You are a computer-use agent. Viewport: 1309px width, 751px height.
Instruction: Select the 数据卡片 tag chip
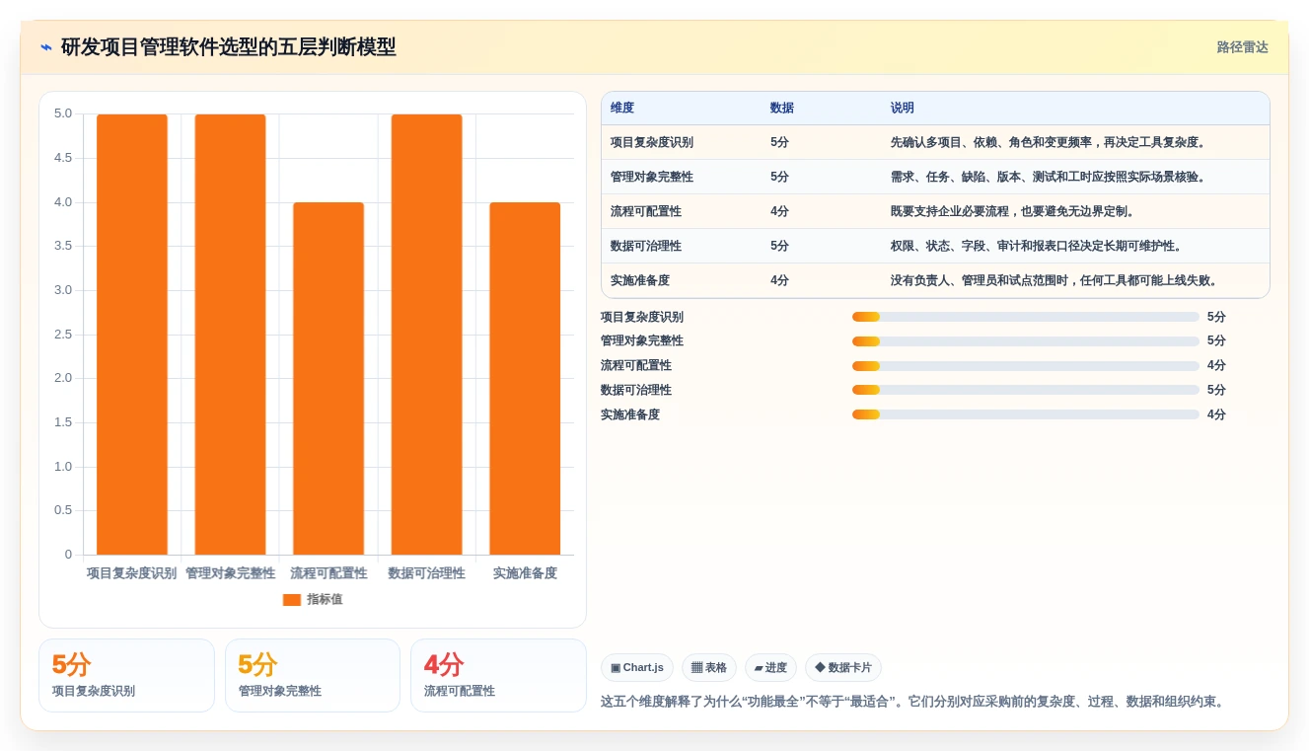[843, 668]
